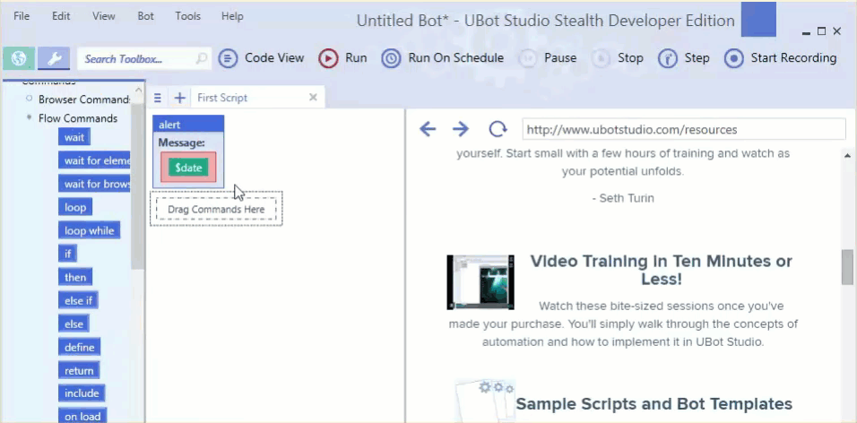Select the on load command
Viewport: 857px width, 423px height.
(x=82, y=417)
